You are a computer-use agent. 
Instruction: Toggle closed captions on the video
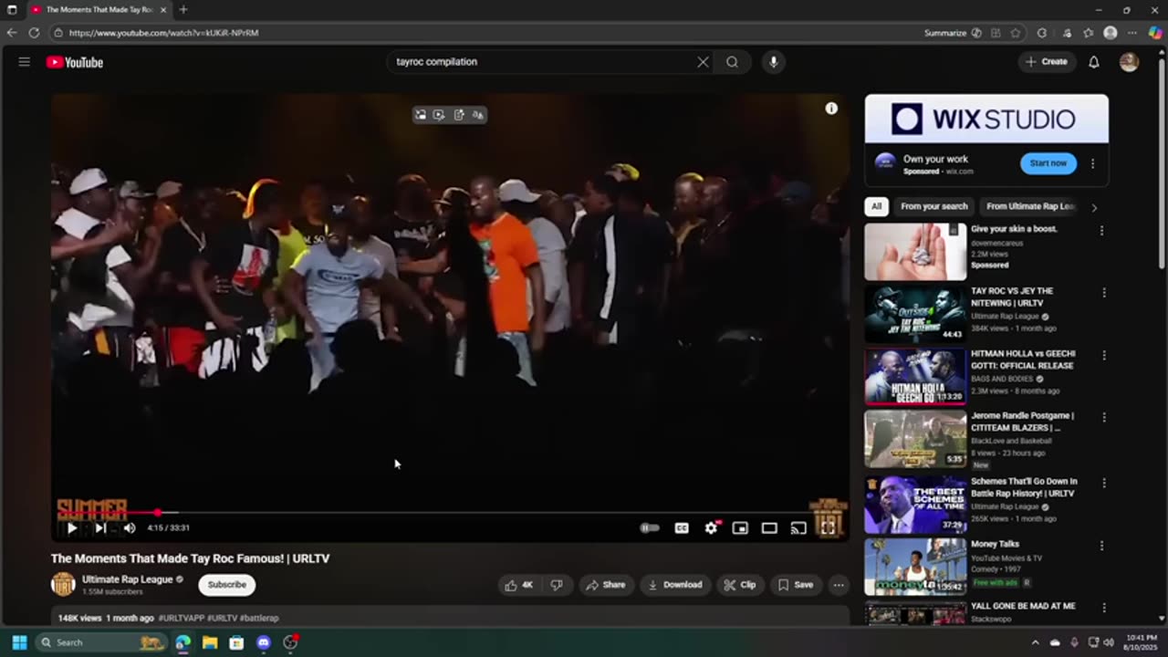682,527
